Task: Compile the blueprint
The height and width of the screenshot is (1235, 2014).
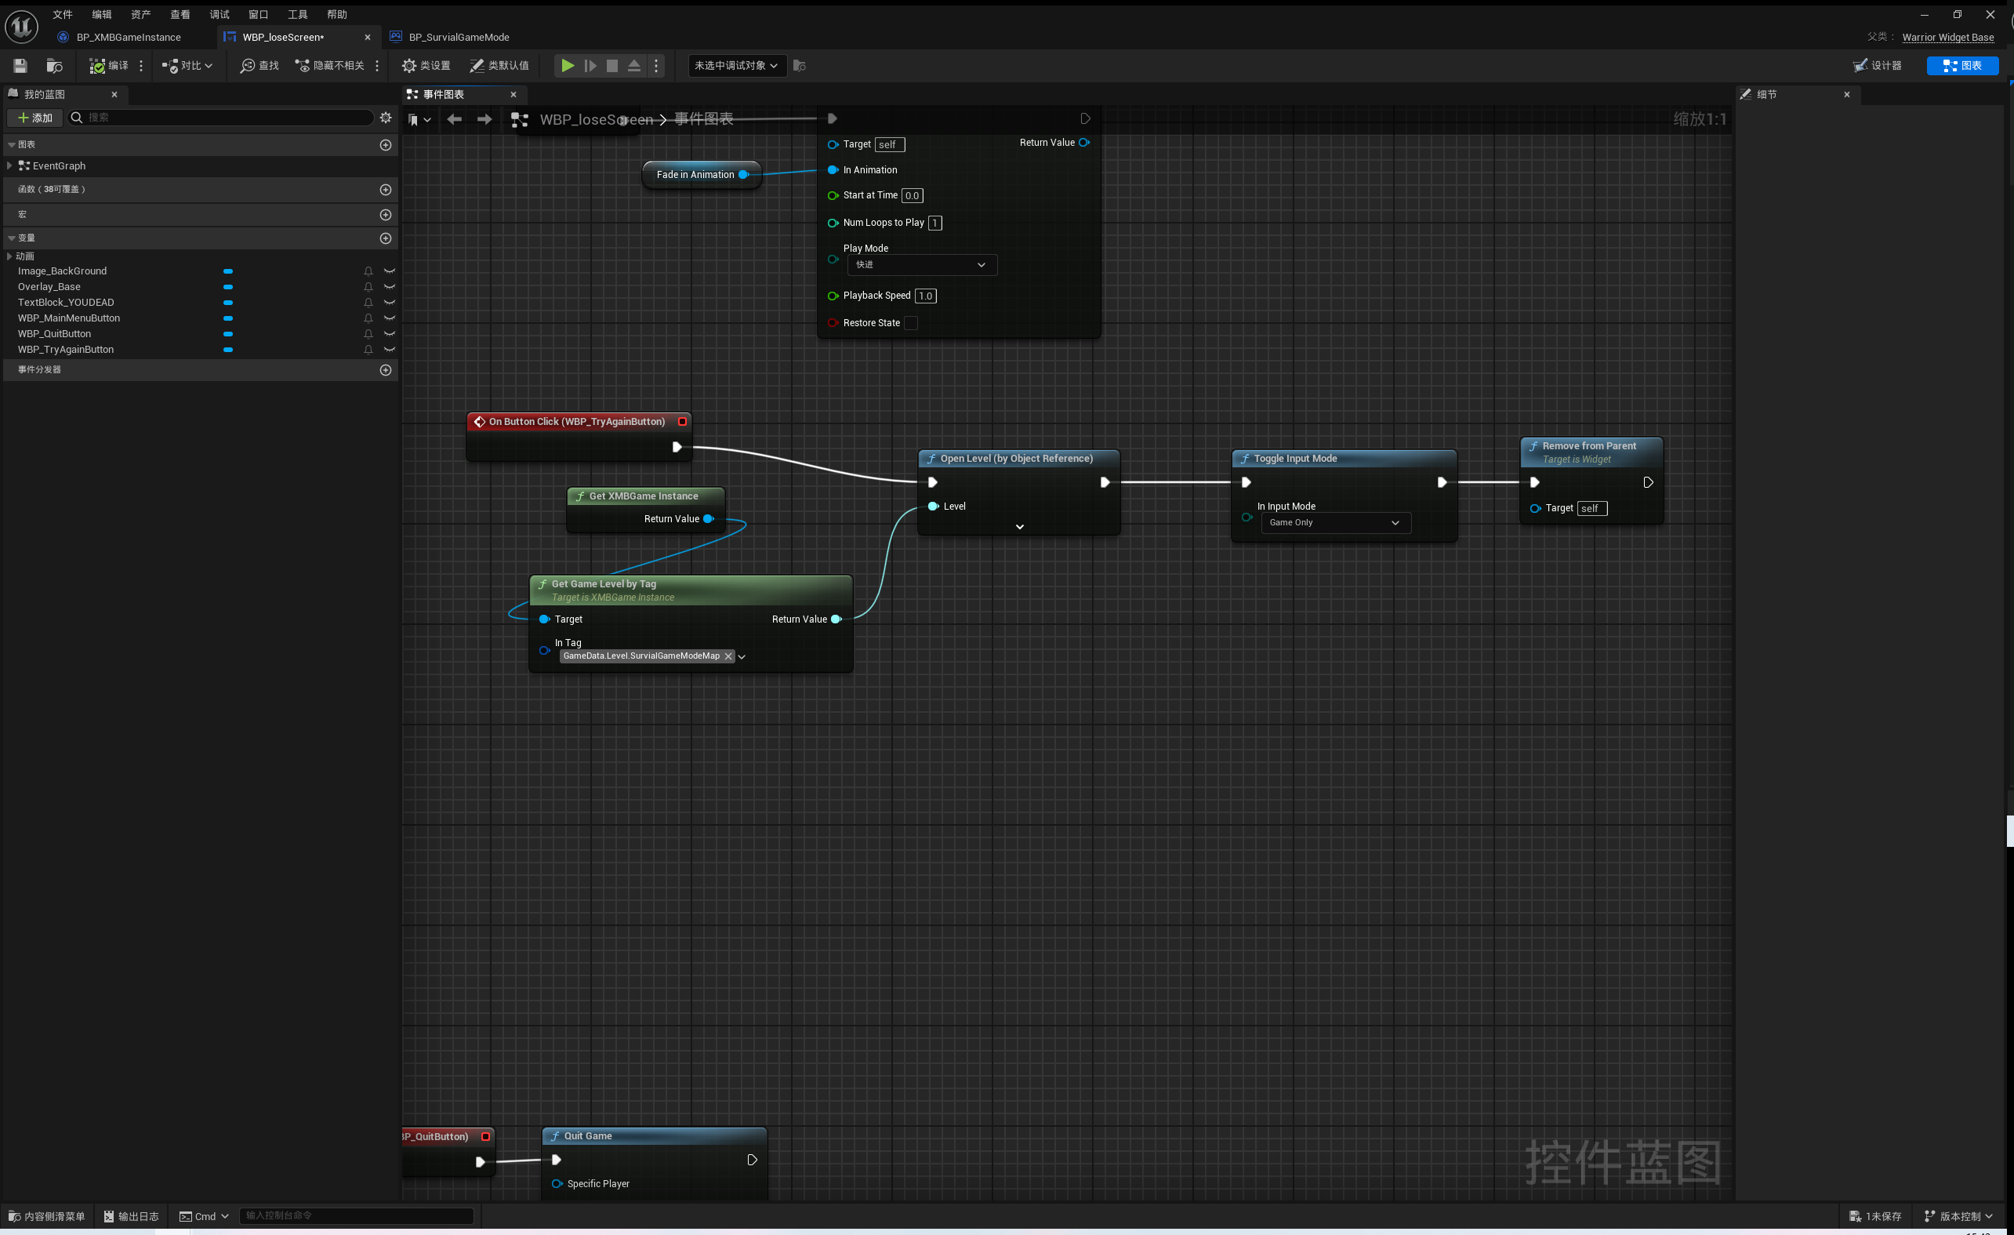Action: (109, 65)
